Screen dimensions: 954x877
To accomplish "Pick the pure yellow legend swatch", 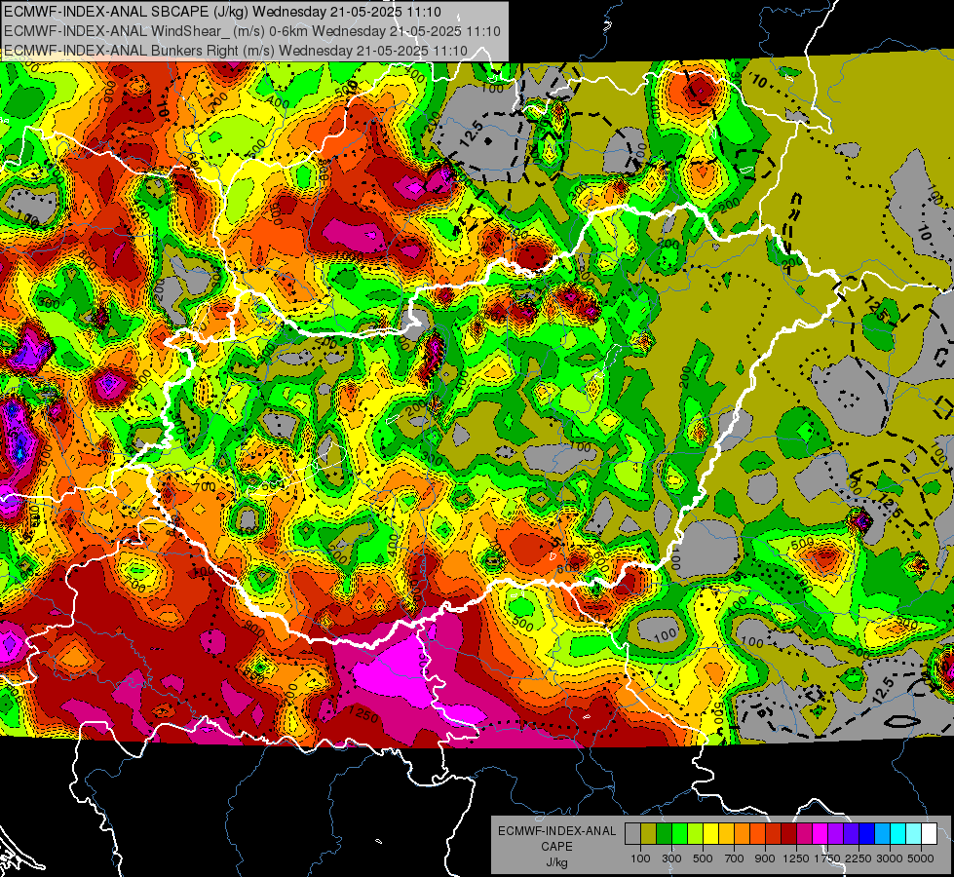I will tap(710, 834).
